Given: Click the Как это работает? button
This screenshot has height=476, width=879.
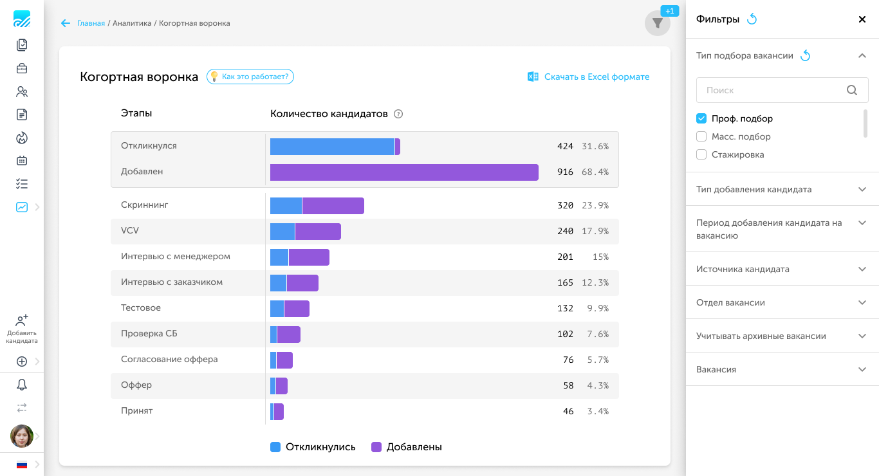Looking at the screenshot, I should click(x=250, y=77).
